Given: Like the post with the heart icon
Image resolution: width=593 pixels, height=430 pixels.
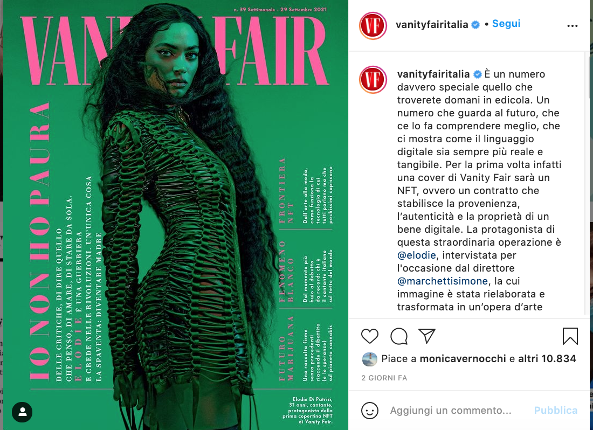Looking at the screenshot, I should (x=369, y=336).
